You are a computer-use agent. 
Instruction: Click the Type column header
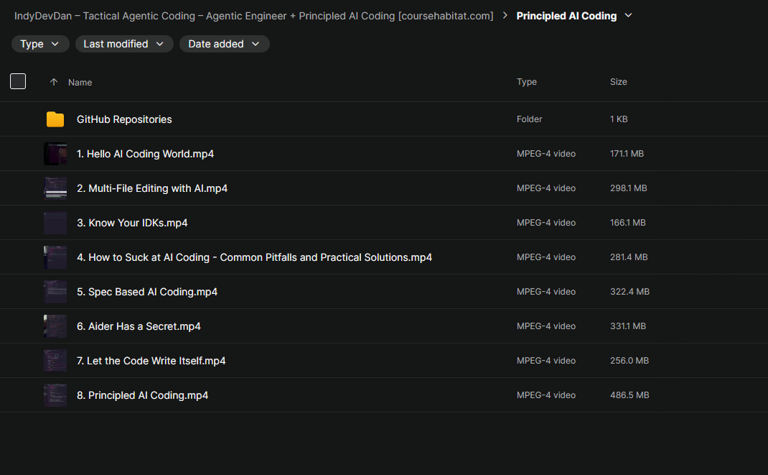[x=527, y=82]
